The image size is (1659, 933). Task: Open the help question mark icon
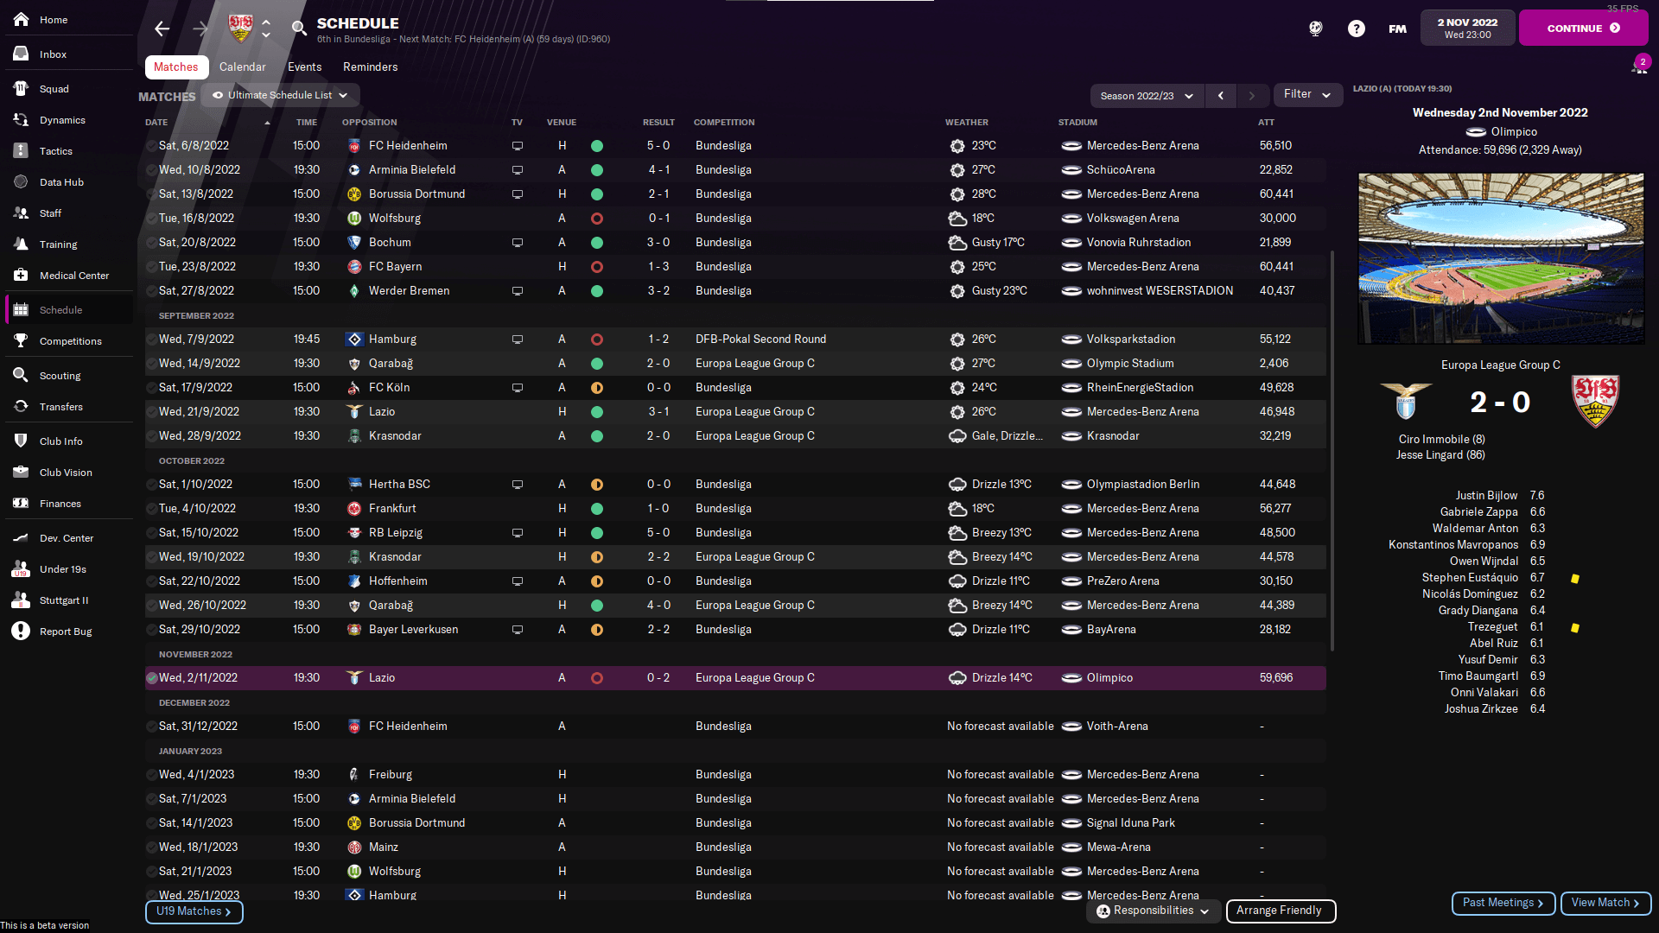click(x=1357, y=29)
